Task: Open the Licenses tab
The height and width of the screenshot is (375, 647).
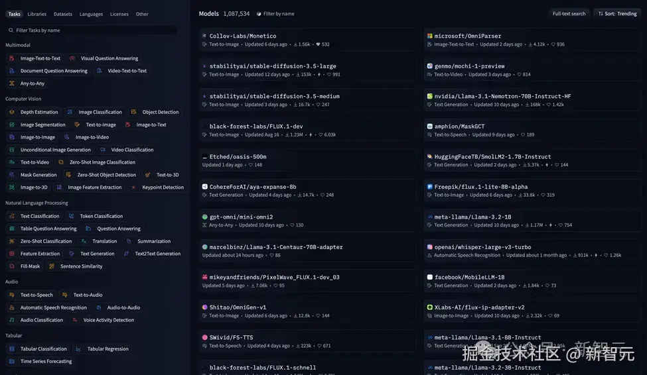Action: tap(119, 14)
